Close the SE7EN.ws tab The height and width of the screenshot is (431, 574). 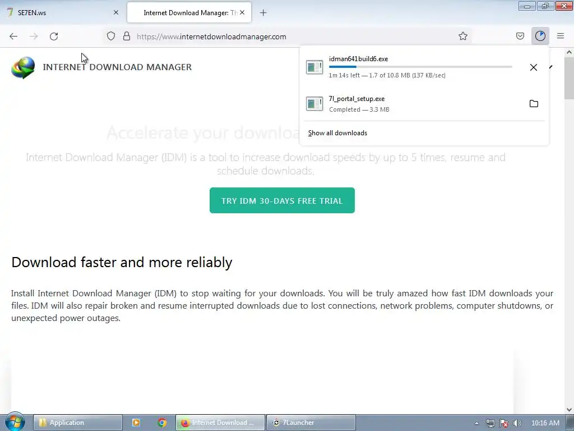click(116, 12)
